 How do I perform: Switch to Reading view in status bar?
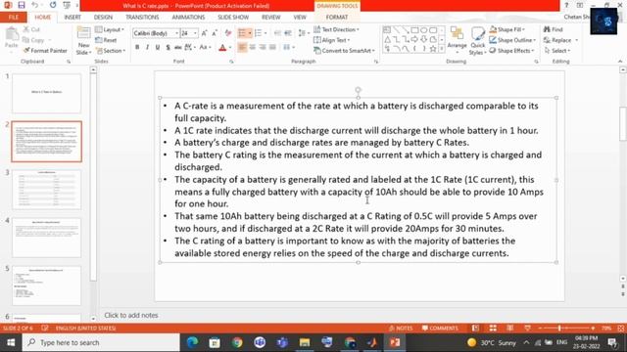click(x=510, y=329)
